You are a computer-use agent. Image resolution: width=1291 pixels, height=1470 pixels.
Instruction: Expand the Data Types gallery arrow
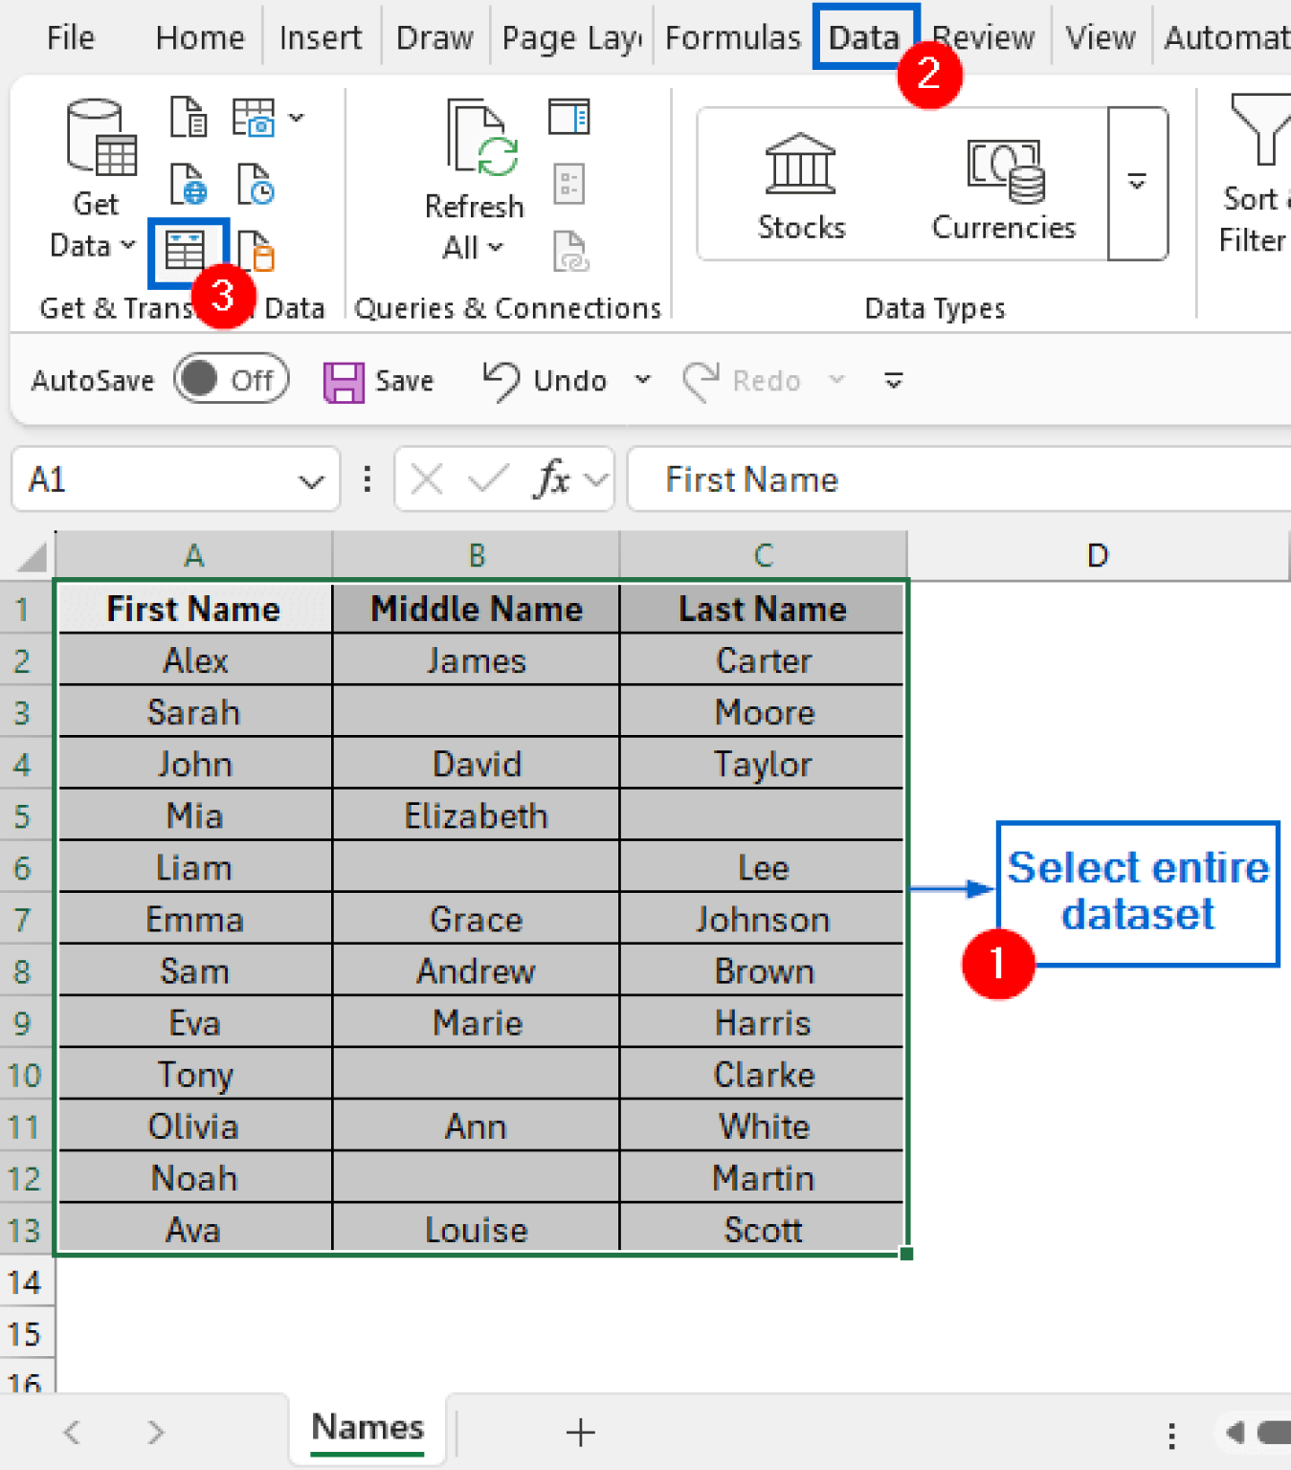(1137, 182)
